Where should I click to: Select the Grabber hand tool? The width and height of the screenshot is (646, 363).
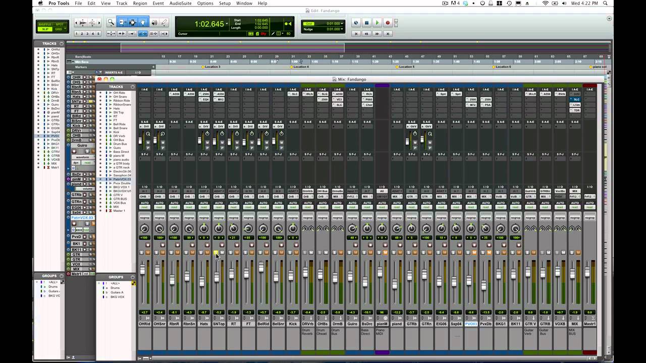[143, 23]
